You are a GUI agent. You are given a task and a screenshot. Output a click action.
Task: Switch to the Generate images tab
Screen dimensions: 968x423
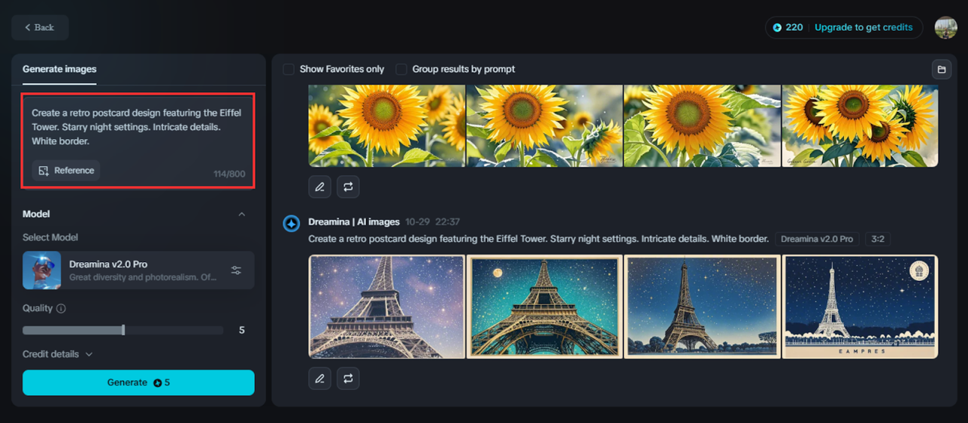59,69
